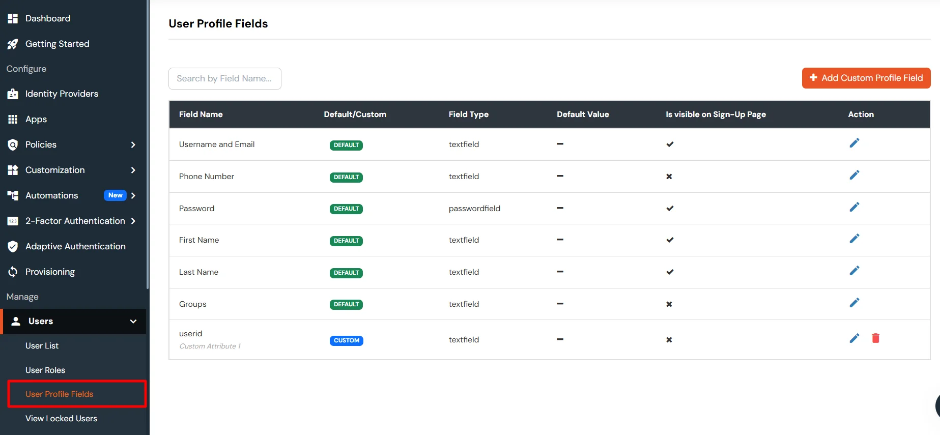Click the sign-up visibility checkmark for First Name
The image size is (940, 435).
click(670, 240)
